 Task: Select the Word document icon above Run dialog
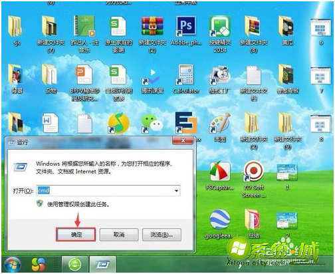(51, 123)
